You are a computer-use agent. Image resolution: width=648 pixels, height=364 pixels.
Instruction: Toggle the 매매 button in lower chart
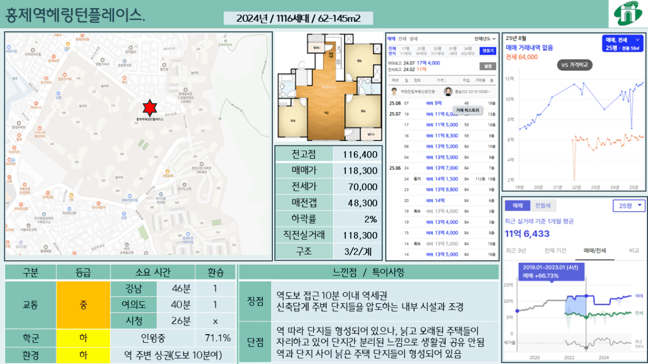coord(519,205)
